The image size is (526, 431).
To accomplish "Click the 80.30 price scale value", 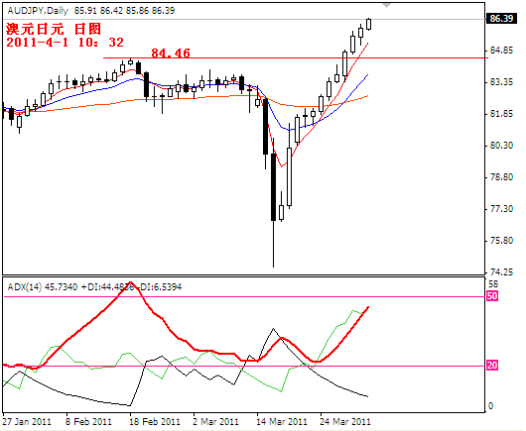I will (x=501, y=146).
